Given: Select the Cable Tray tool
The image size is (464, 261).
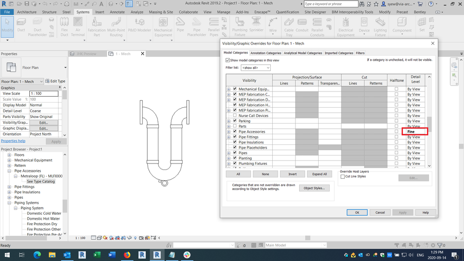Looking at the screenshot, I should tap(289, 27).
